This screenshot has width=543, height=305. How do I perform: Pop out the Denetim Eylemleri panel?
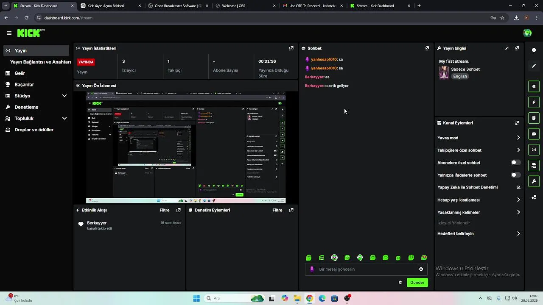[x=291, y=210]
